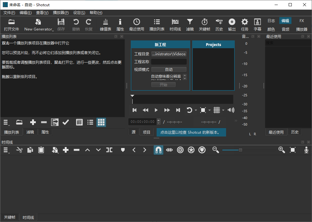This screenshot has height=222, width=312.
Task: Click the 工程名称 text field
Action: coord(169,62)
